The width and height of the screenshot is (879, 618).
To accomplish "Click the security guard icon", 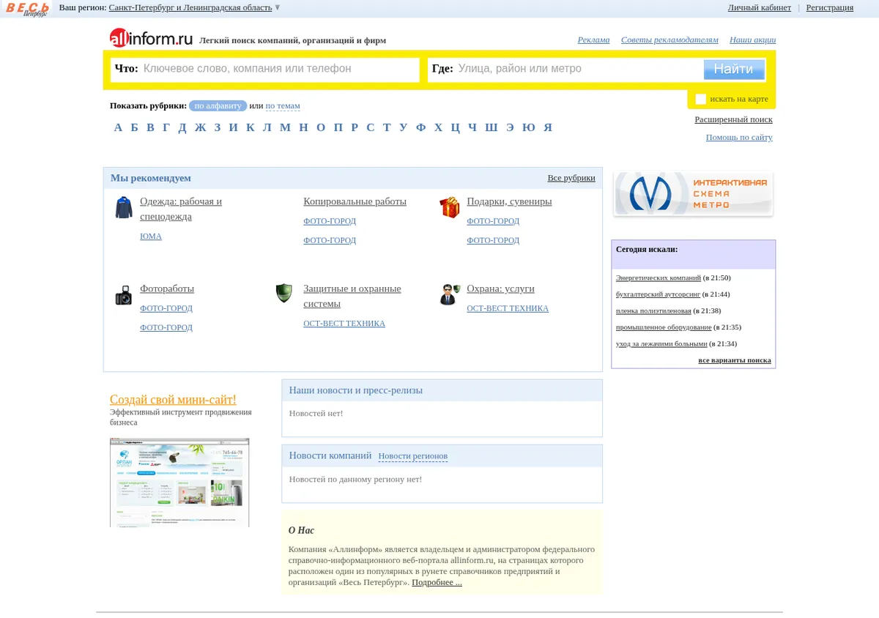I will click(x=450, y=294).
